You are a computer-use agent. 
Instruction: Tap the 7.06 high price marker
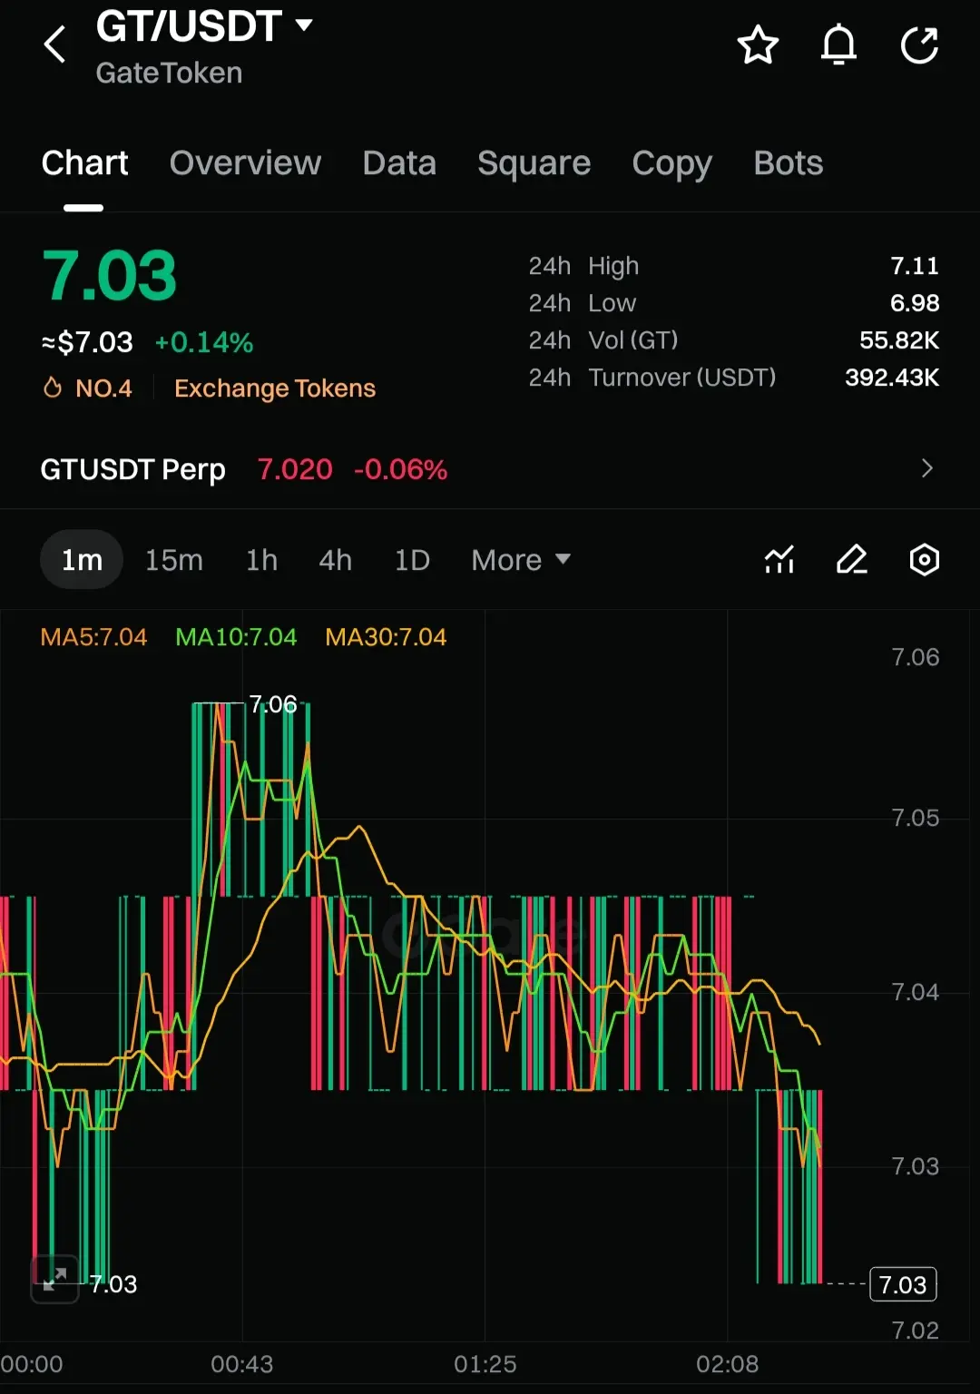pos(273,704)
